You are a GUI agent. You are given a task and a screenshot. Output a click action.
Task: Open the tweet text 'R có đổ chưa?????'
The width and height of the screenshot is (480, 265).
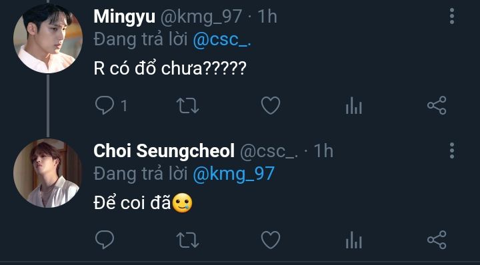[x=170, y=69]
